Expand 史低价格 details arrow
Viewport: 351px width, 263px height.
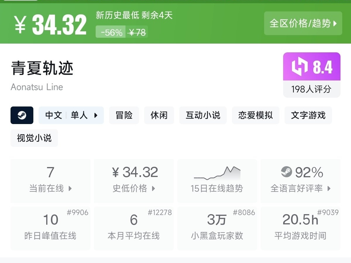pyautogui.click(x=154, y=188)
